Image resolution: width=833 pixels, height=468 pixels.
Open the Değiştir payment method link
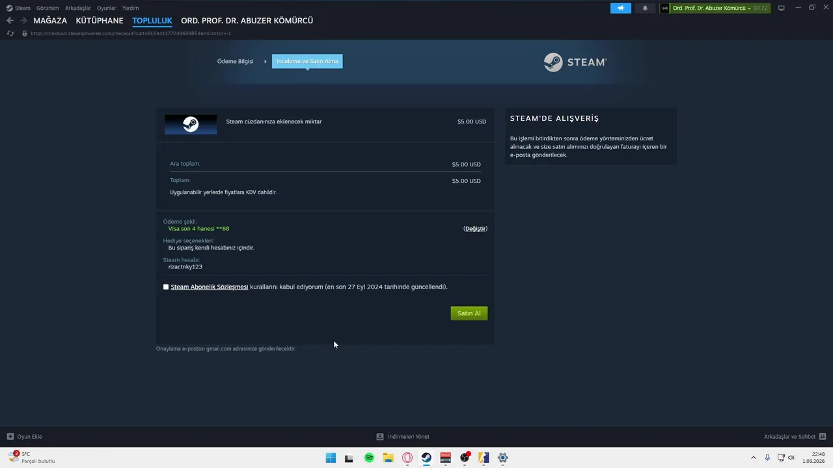click(475, 229)
